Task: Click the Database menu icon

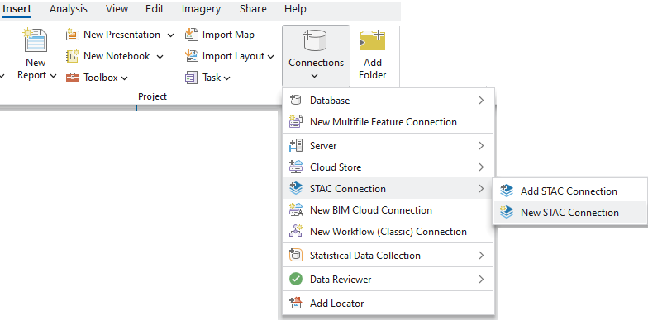Action: click(296, 101)
